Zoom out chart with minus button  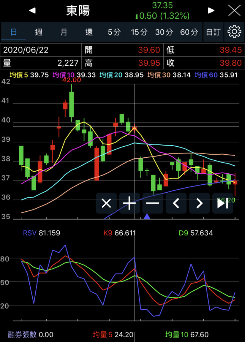pyautogui.click(x=153, y=203)
